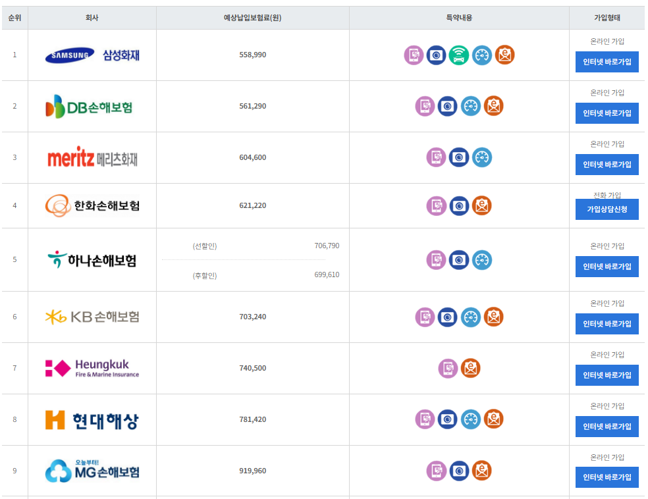The height and width of the screenshot is (499, 648).
Task: Click the green connected-car icon in the 삼성화재 row
Action: pyautogui.click(x=459, y=55)
